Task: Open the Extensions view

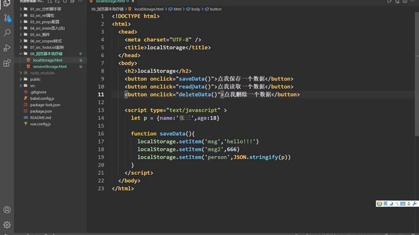Action: pyautogui.click(x=7, y=63)
